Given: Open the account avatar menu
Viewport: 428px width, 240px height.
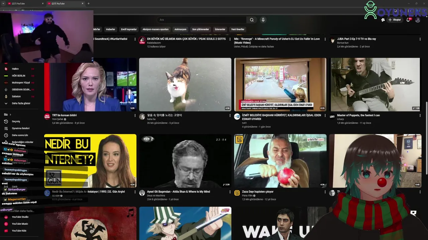Looking at the screenshot, I should [x=418, y=20].
